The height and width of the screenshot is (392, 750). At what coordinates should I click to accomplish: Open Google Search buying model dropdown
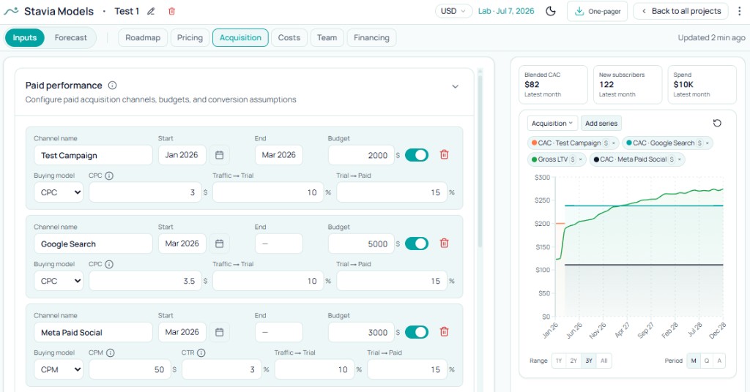[59, 282]
